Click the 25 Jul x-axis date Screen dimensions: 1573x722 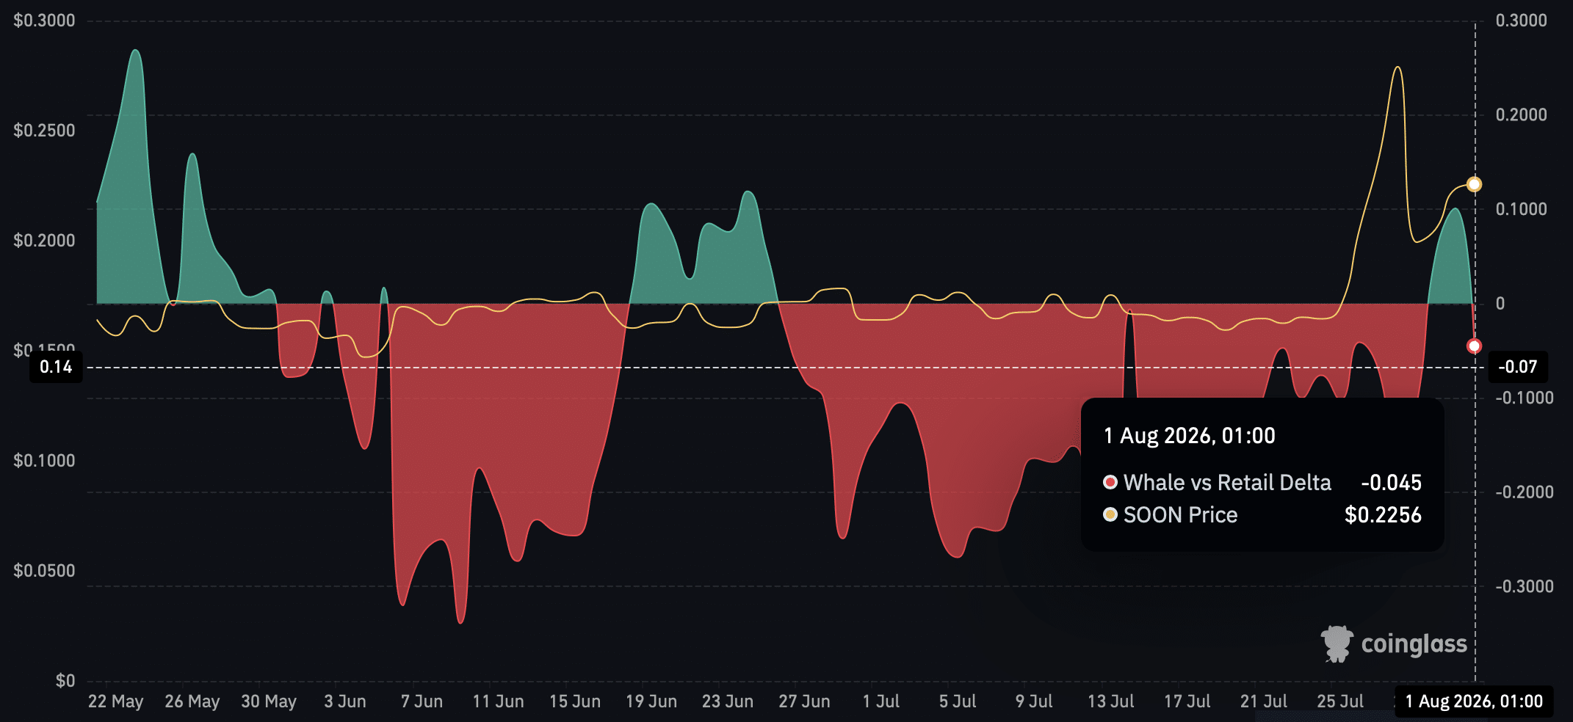coord(1340,701)
